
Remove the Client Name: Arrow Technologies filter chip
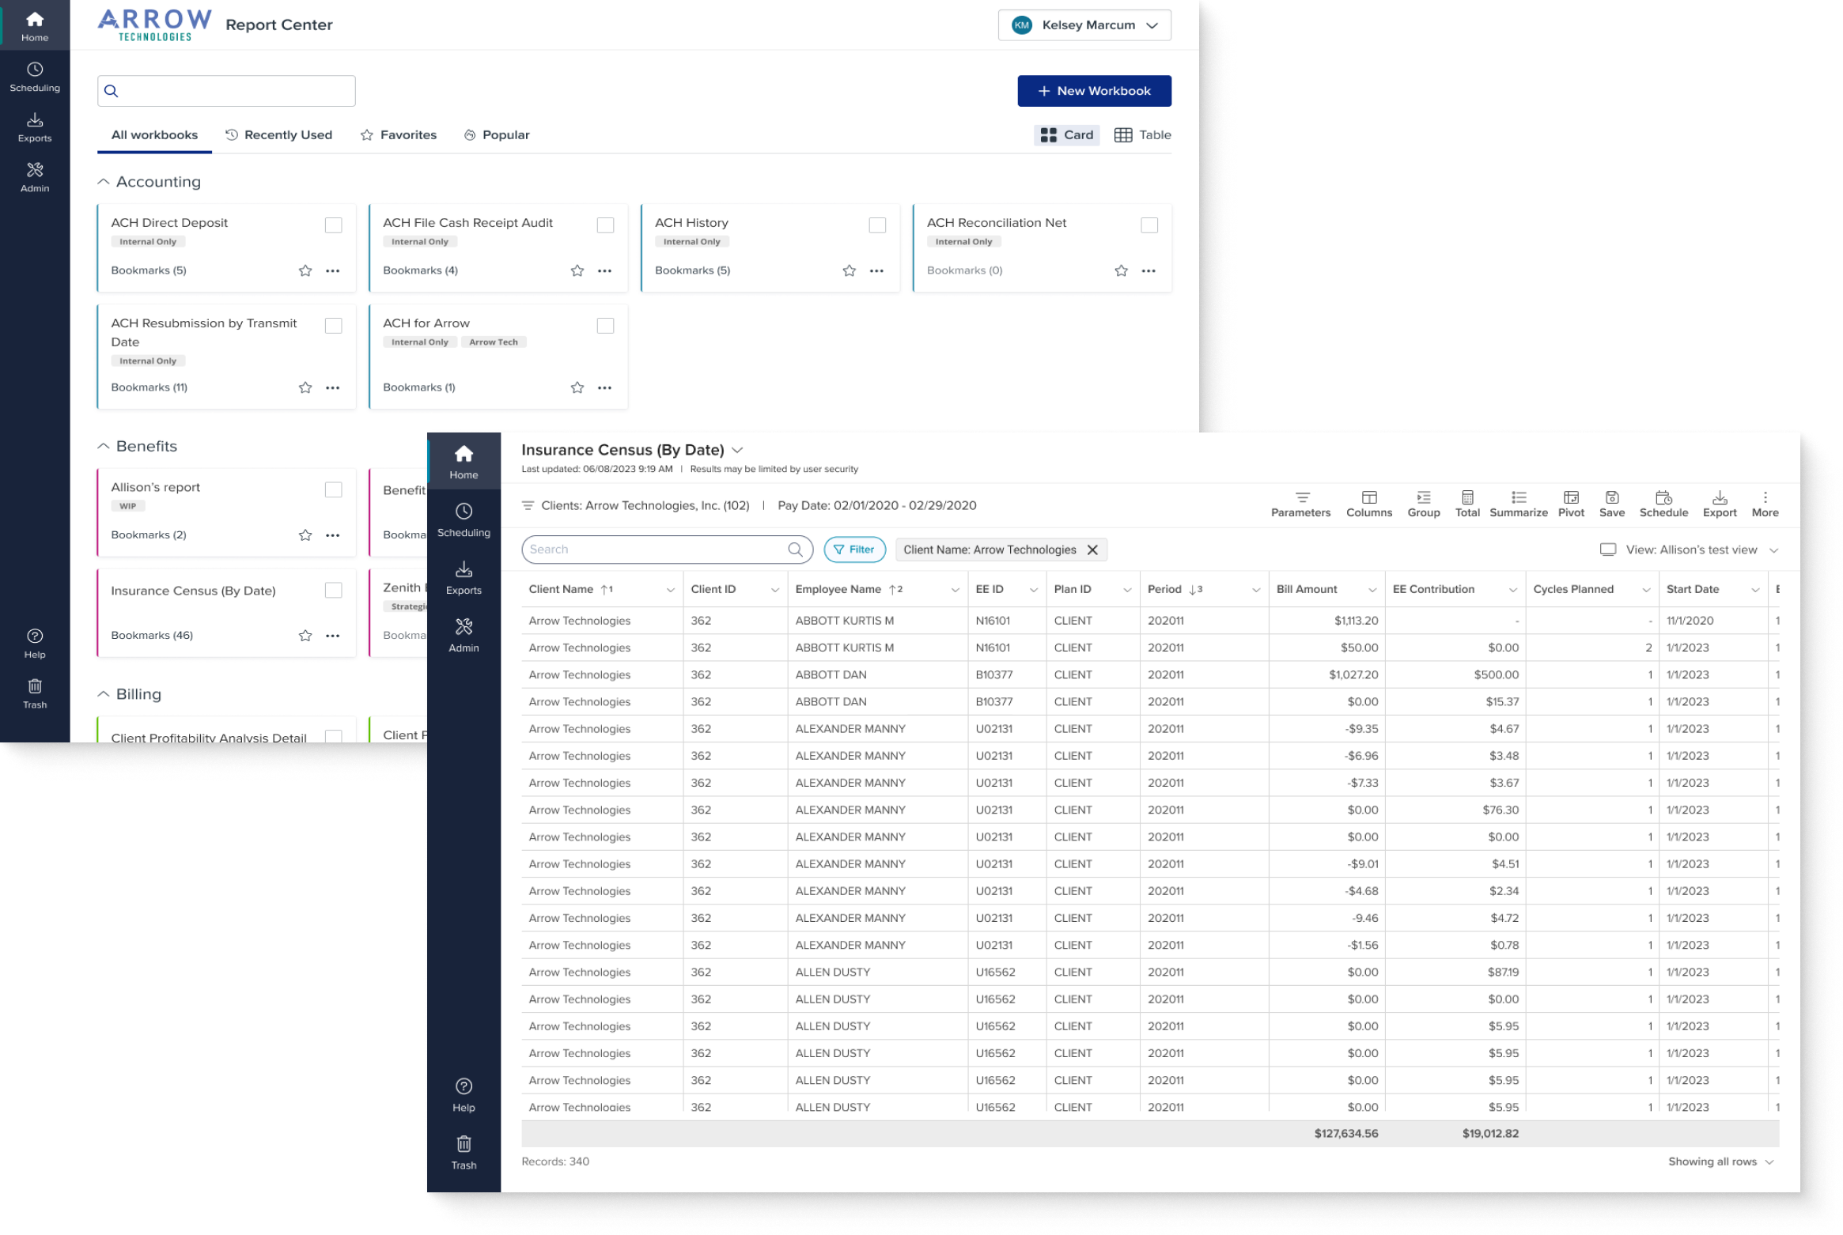[1094, 549]
